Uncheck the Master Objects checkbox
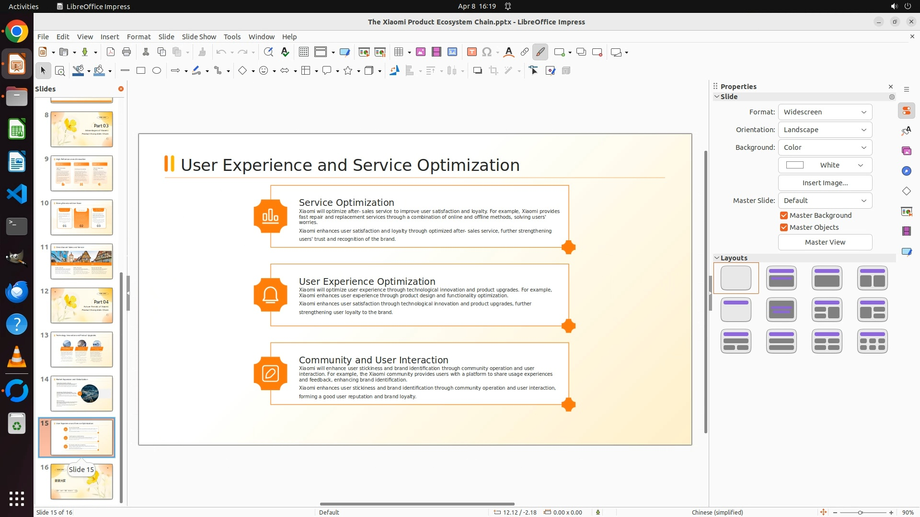 (x=784, y=227)
